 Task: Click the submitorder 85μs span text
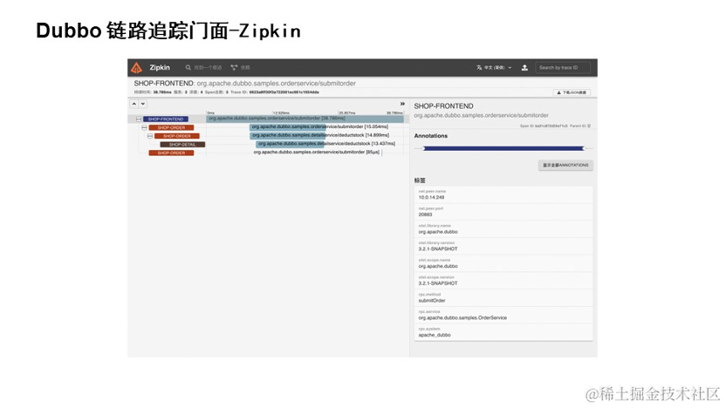(317, 153)
